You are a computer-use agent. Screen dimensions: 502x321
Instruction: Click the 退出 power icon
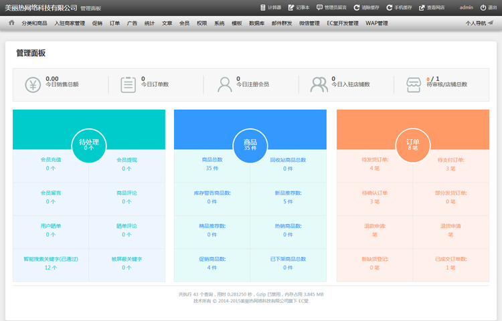click(x=483, y=7)
